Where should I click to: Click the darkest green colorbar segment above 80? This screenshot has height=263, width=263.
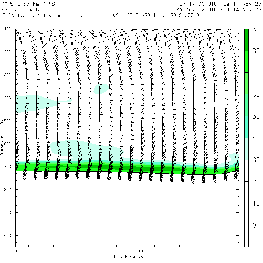pos(246,40)
